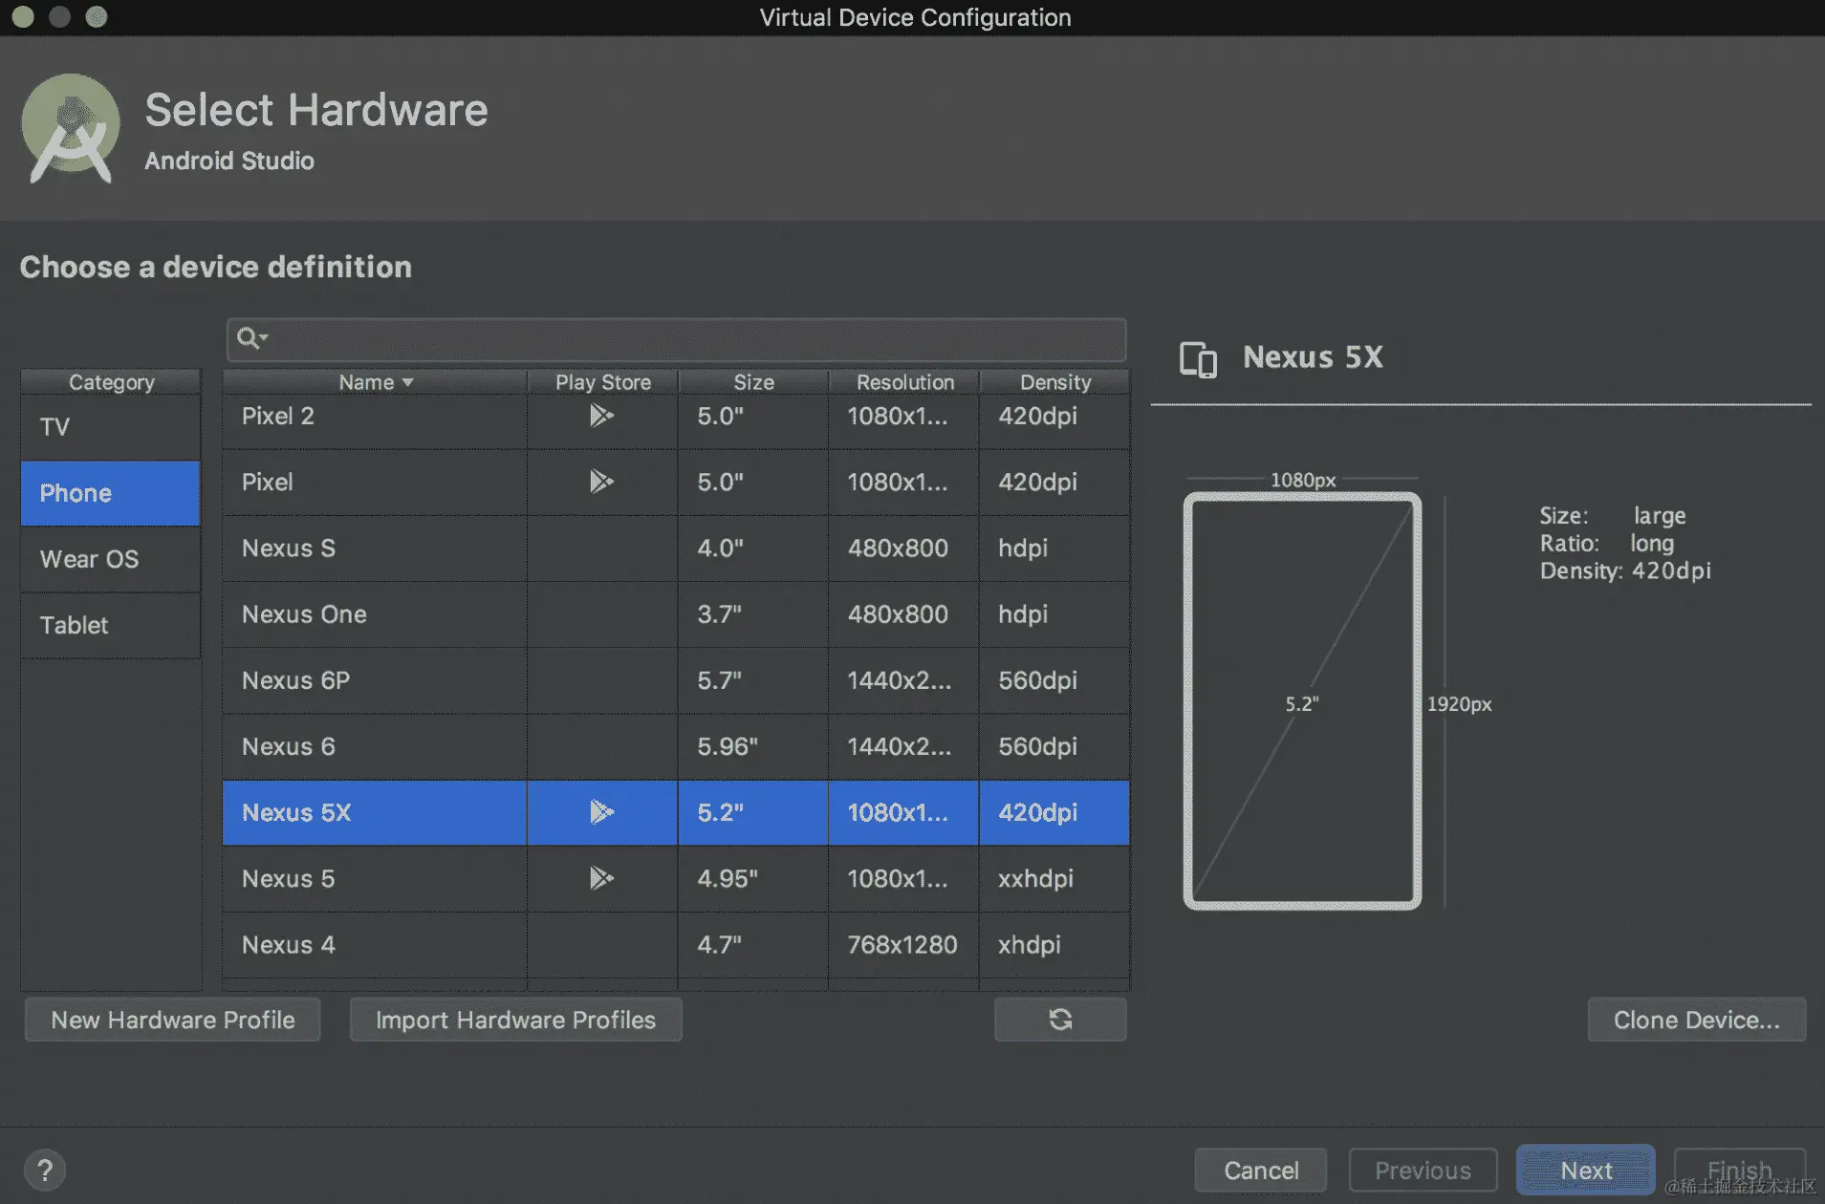
Task: Sort by the Resolution column header
Action: tap(904, 382)
